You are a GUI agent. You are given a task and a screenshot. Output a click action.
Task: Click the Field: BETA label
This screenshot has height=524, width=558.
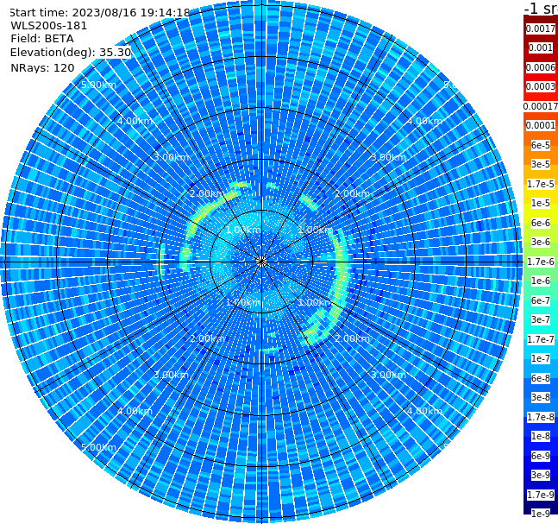[x=42, y=39]
